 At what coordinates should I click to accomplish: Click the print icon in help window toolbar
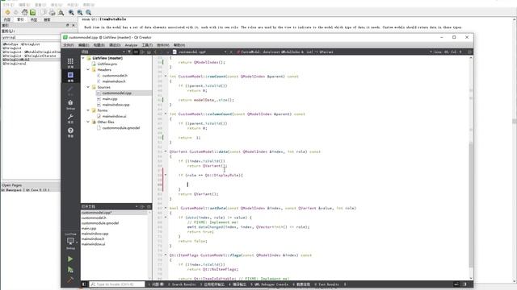(52, 12)
